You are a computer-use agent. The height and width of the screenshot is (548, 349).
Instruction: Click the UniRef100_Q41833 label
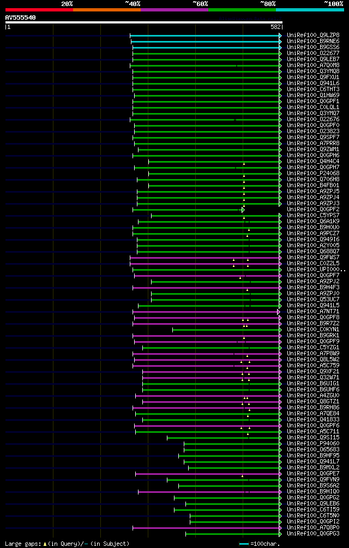coord(313,419)
